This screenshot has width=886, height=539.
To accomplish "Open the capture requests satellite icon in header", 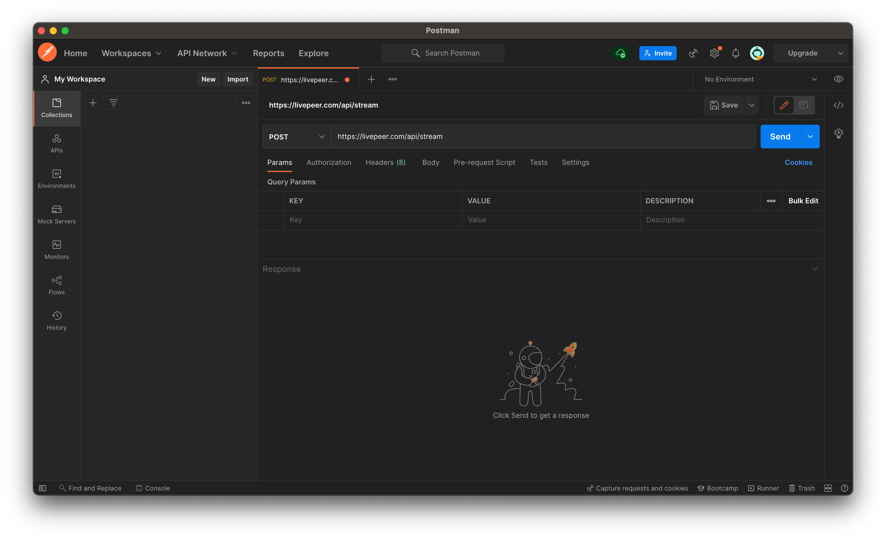I will tap(693, 53).
